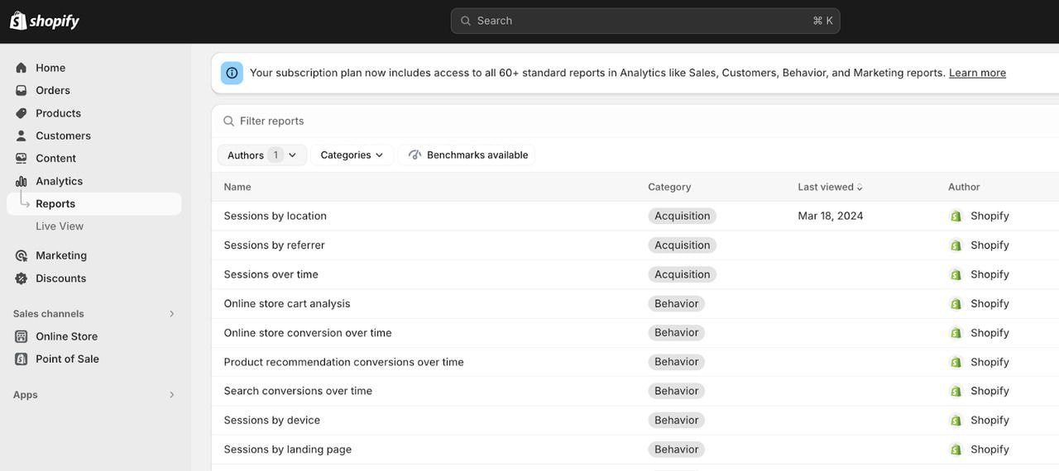
Task: Click the Discounts badge icon
Action: tap(22, 278)
